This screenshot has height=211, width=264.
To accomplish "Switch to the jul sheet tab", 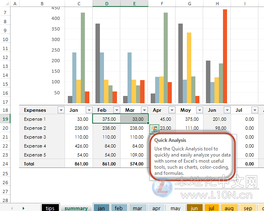I will pos(212,208).
